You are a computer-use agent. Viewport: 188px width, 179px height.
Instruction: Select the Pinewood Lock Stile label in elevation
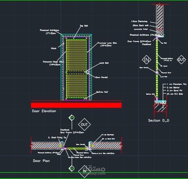click(107, 44)
